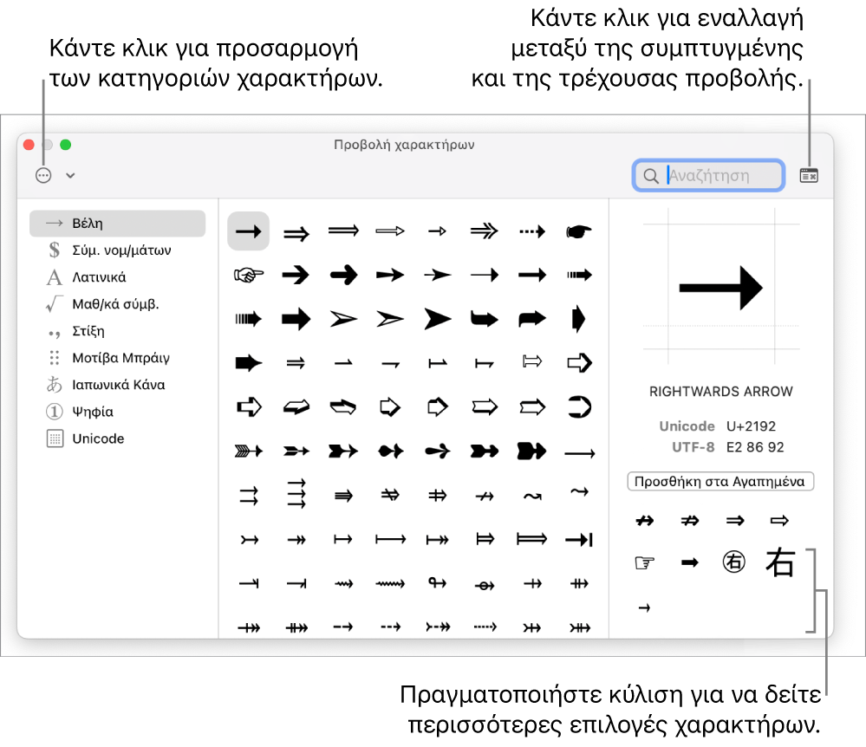Choose the dashed rightwards arrow with solid head in the first row

(532, 231)
